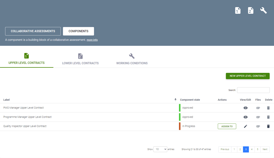Switch to the Lower Level Contracts tab
The height and width of the screenshot is (158, 274).
click(x=80, y=60)
